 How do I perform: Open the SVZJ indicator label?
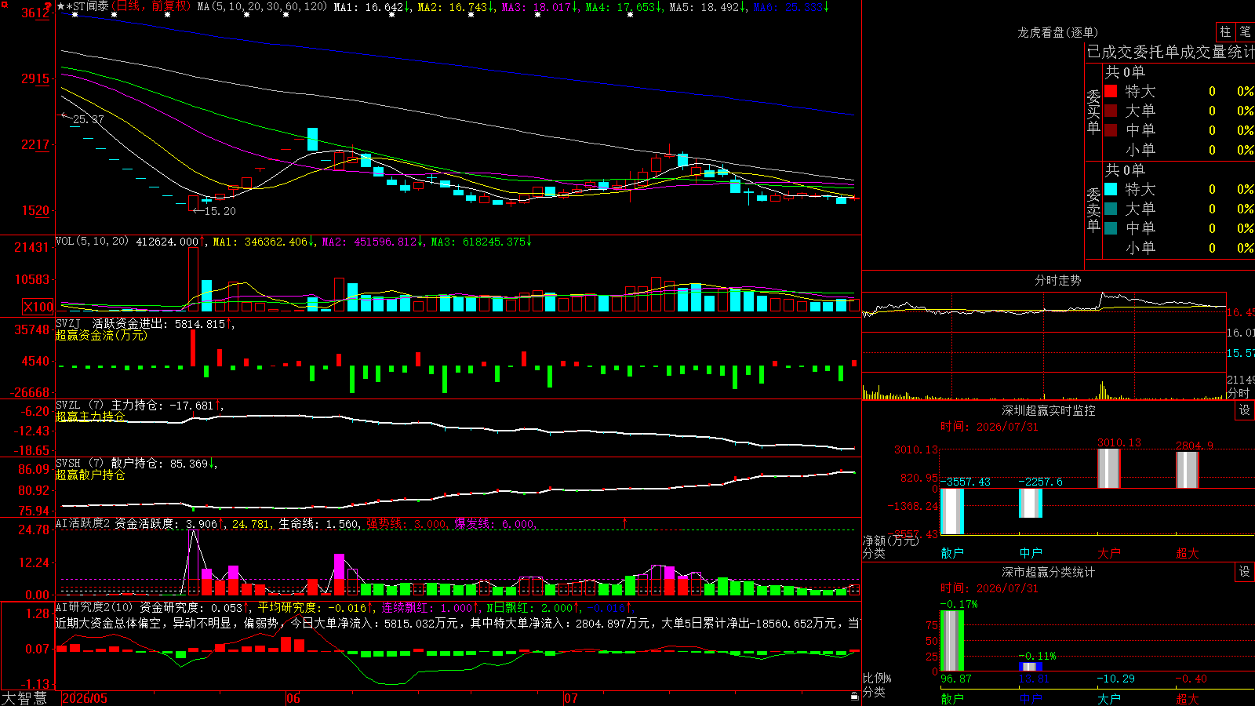[x=68, y=323]
